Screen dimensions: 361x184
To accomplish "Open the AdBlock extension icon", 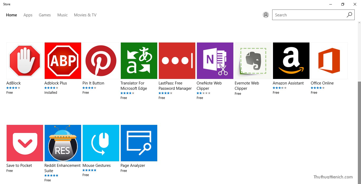I will coord(25,61).
